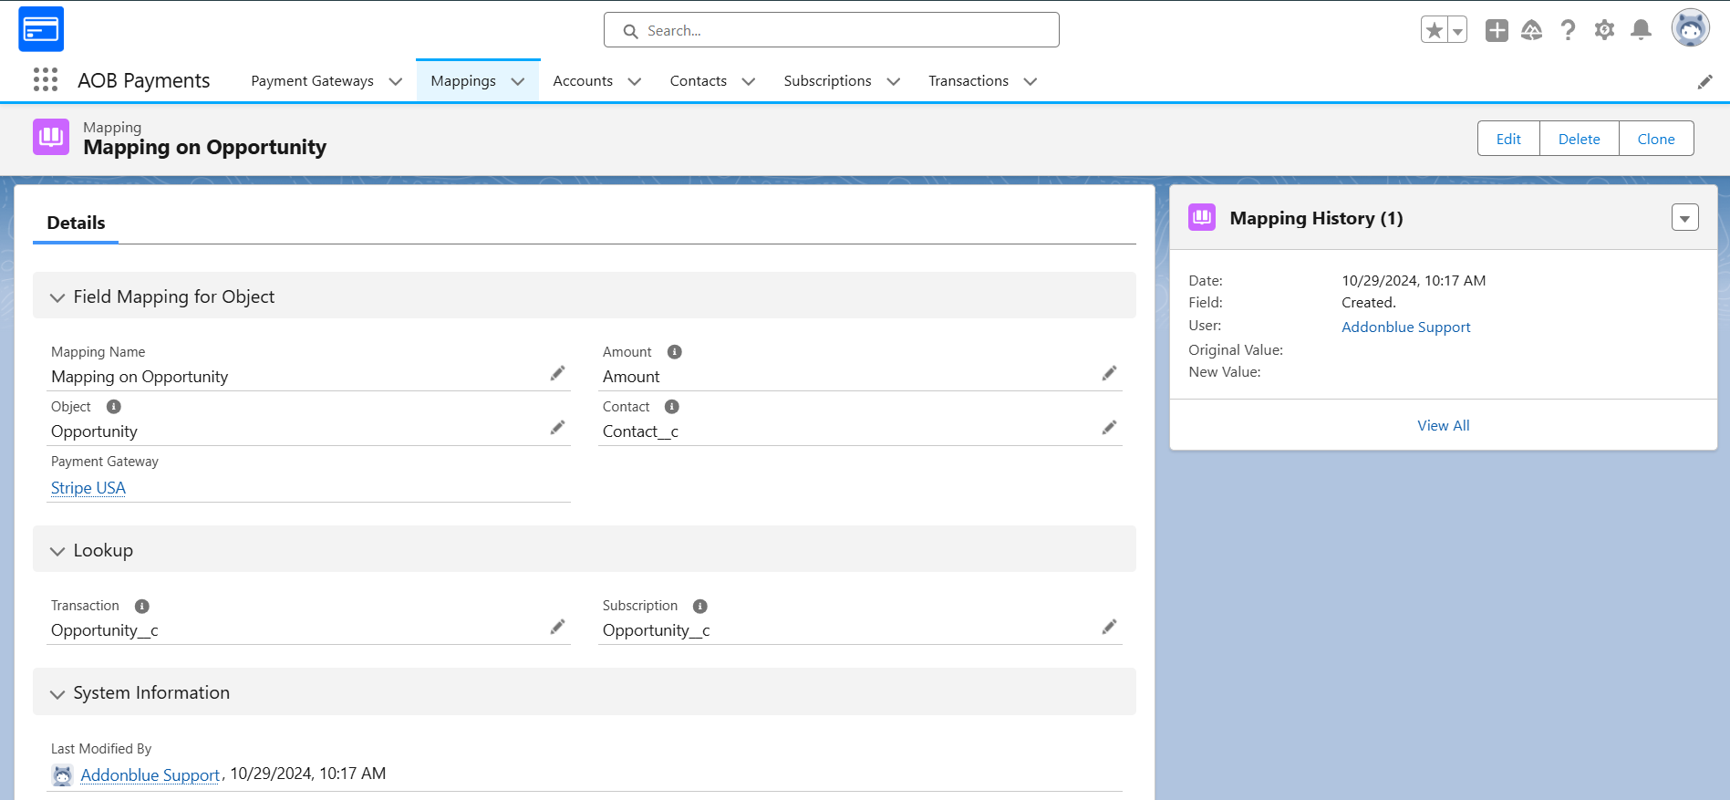
Task: Open the Transactions tab dropdown chevron
Action: pyautogui.click(x=1031, y=81)
